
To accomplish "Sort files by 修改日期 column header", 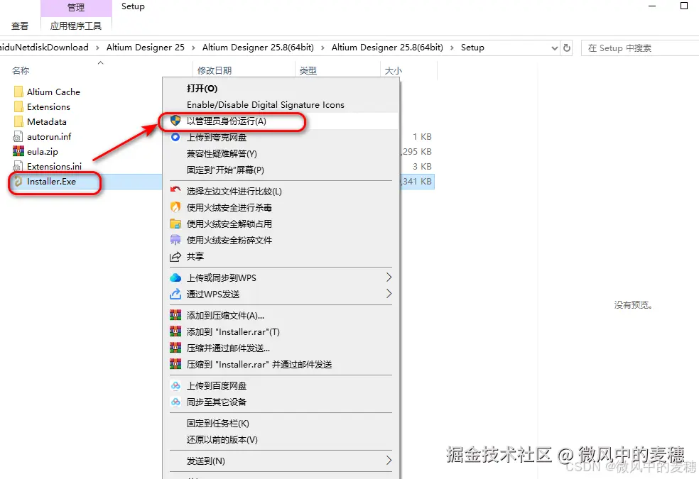I will [x=215, y=70].
